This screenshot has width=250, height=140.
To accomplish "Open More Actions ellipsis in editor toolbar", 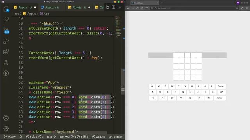I will tap(119, 7).
